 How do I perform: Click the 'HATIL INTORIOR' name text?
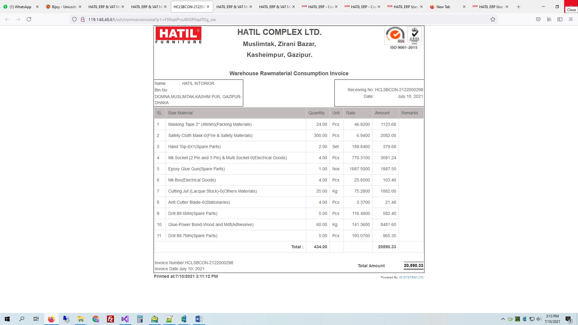(x=198, y=83)
